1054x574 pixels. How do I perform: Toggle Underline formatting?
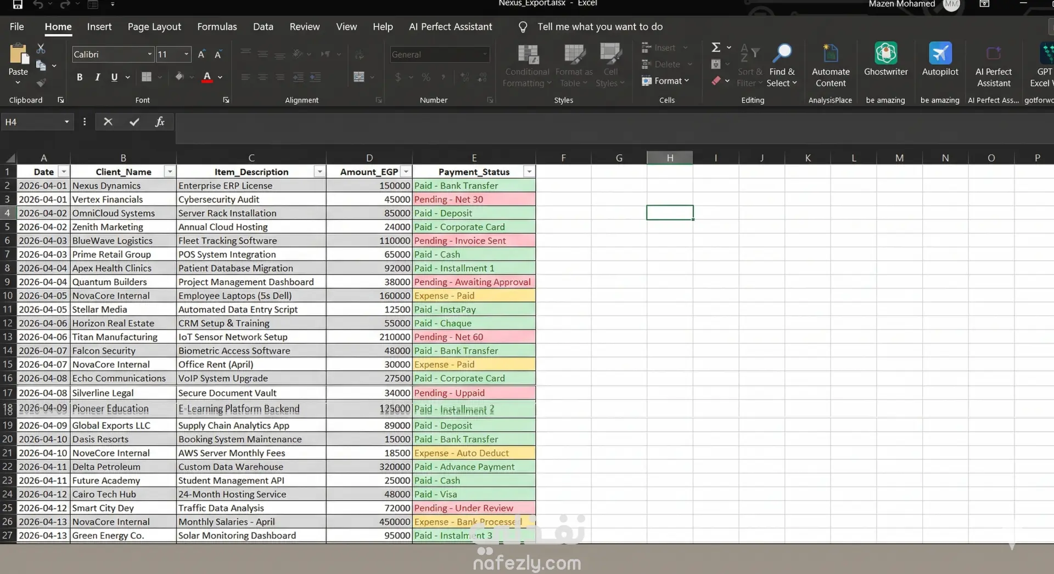point(114,77)
